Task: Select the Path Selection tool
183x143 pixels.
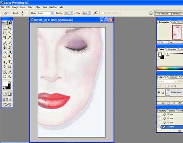Action: 5,62
